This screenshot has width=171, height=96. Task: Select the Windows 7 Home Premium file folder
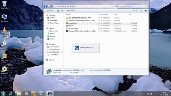coord(101,21)
